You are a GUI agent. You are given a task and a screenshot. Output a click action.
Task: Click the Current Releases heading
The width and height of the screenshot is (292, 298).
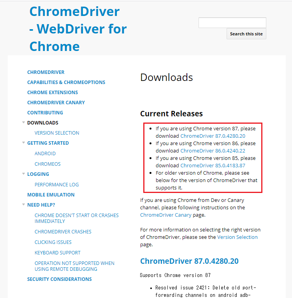(x=171, y=114)
